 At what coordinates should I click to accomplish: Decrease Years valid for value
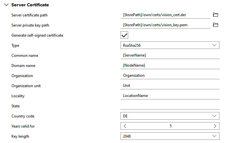pos(125,126)
